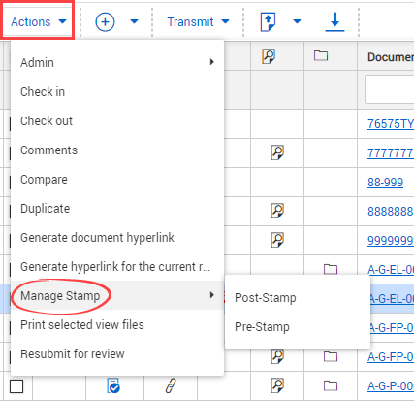
Task: Click folder icon in A-G-P row
Action: (x=331, y=385)
